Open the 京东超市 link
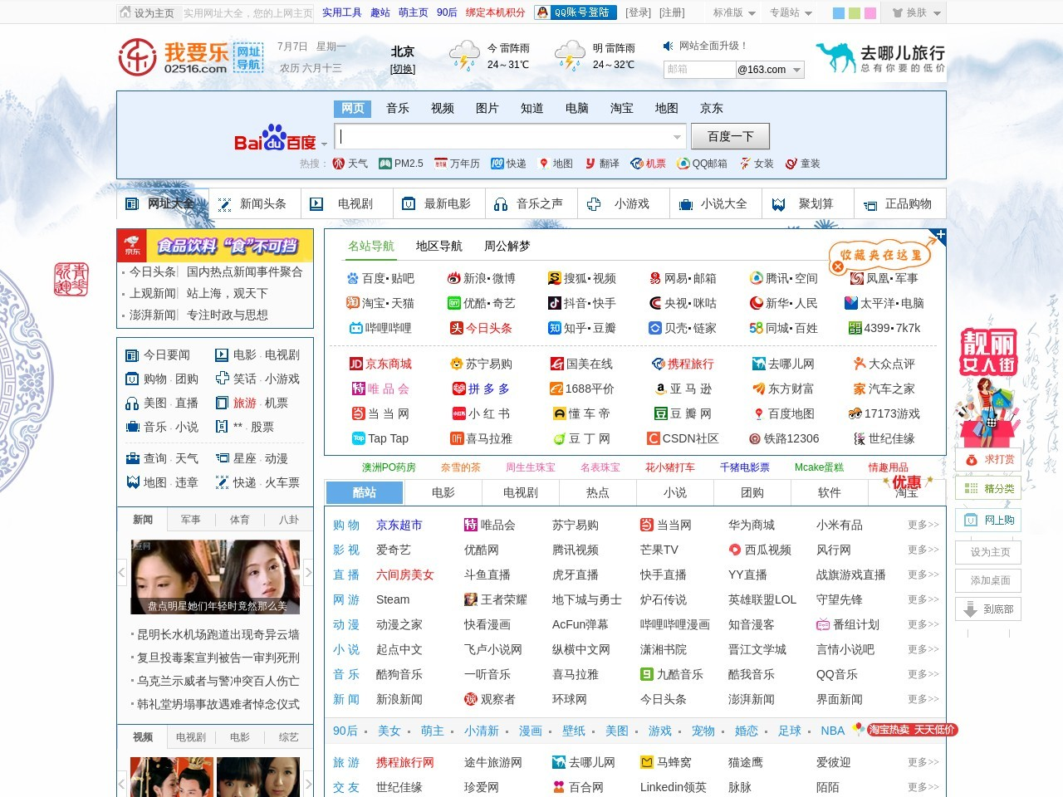Screen dimensions: 1063x797 click(x=399, y=525)
